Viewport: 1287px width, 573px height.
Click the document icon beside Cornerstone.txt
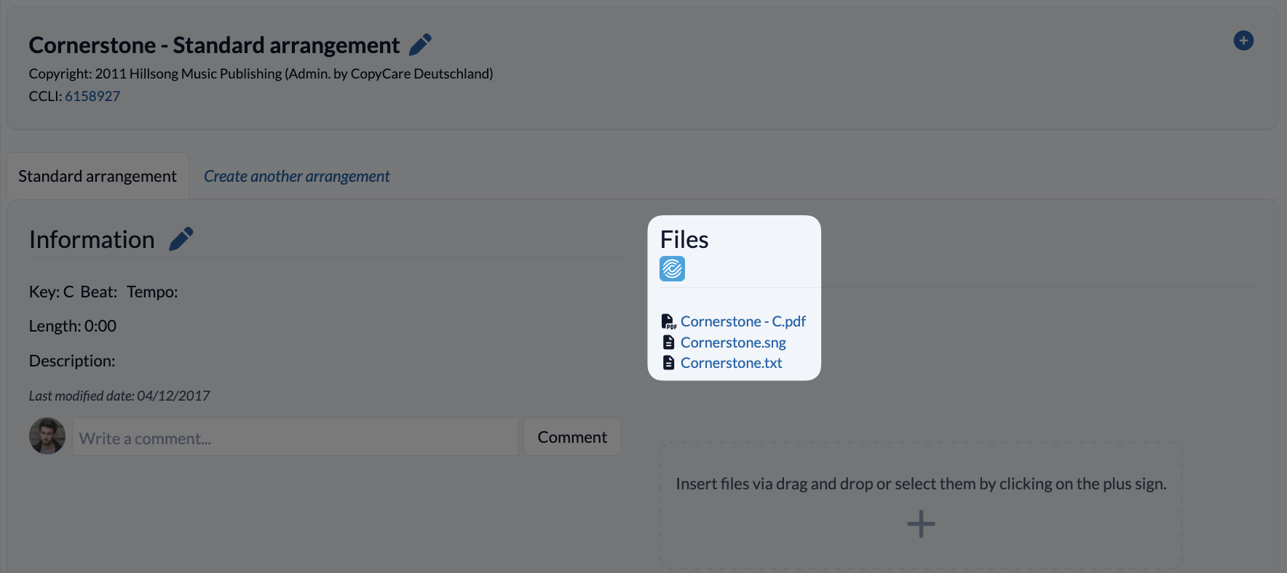point(668,362)
